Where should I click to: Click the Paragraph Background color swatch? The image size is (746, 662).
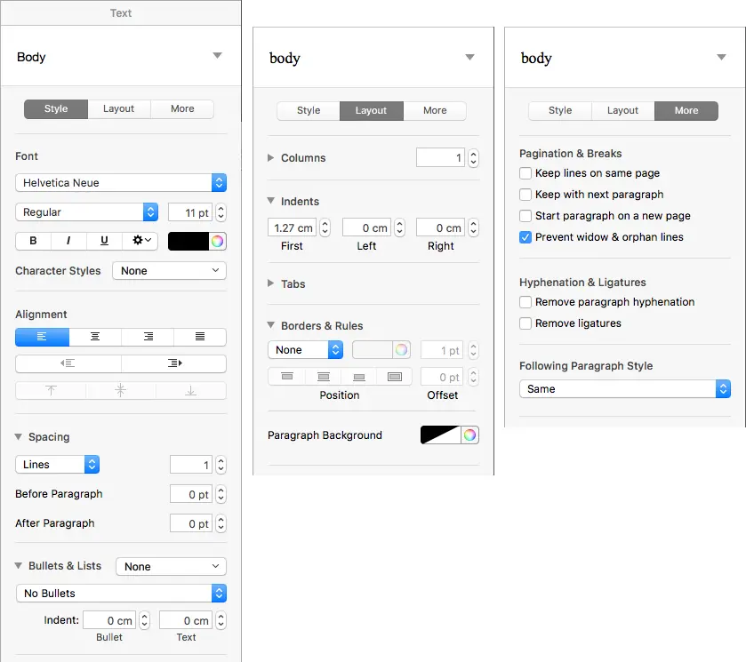coord(440,435)
